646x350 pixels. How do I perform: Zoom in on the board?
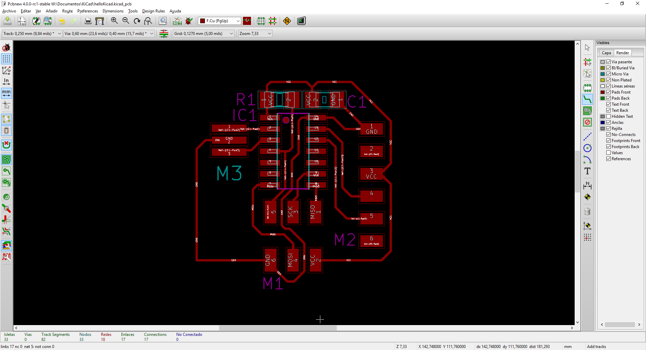click(114, 21)
